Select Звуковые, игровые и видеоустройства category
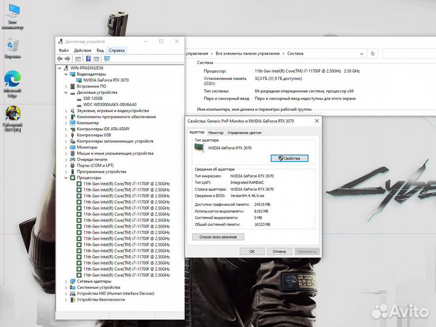 point(112,111)
